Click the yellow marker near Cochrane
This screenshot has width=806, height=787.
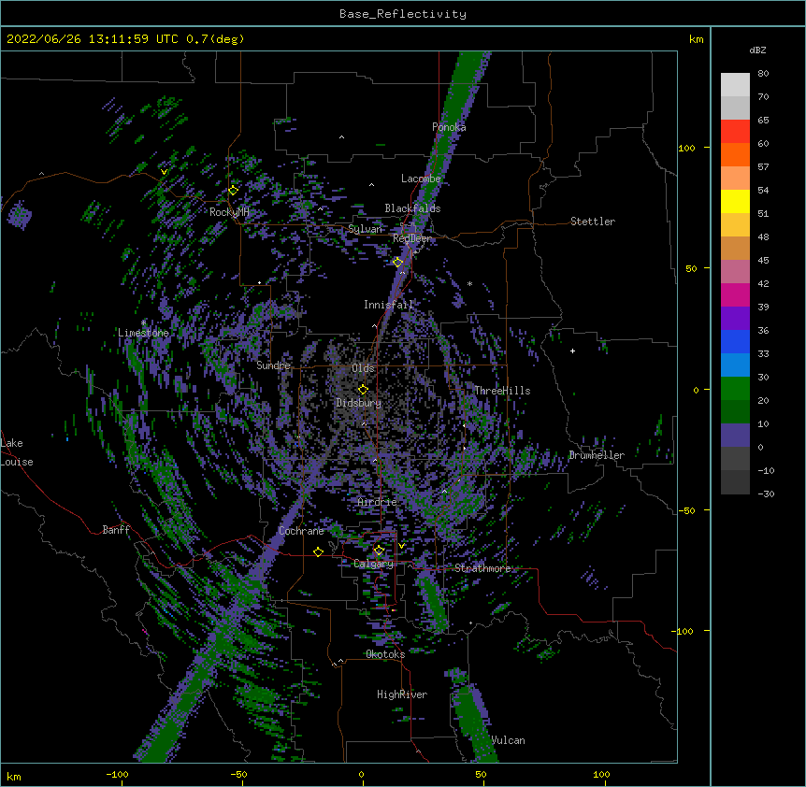point(318,551)
